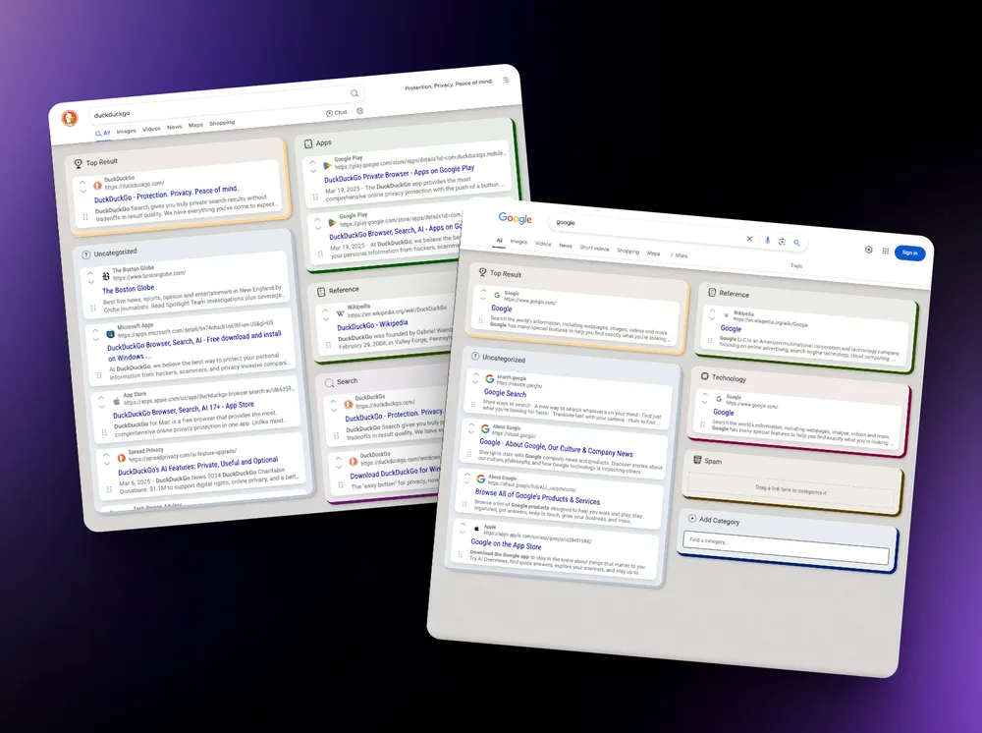The image size is (982, 733).
Task: Move Google Search result down one position
Action: pos(476,380)
